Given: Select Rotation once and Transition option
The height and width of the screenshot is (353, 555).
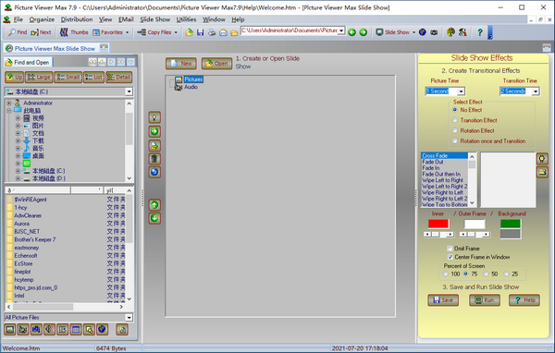Looking at the screenshot, I should (x=455, y=140).
